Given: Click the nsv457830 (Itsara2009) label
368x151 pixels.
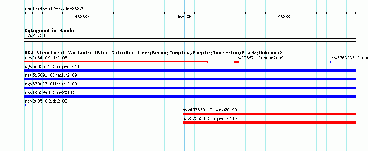Looking at the screenshot, I should 210,110.
